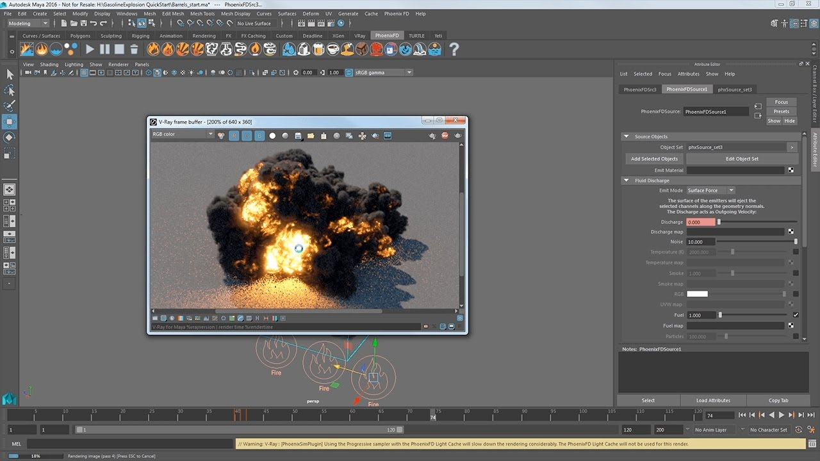This screenshot has width=820, height=461.
Task: Click the play forward button in playback controls
Action: coord(782,415)
